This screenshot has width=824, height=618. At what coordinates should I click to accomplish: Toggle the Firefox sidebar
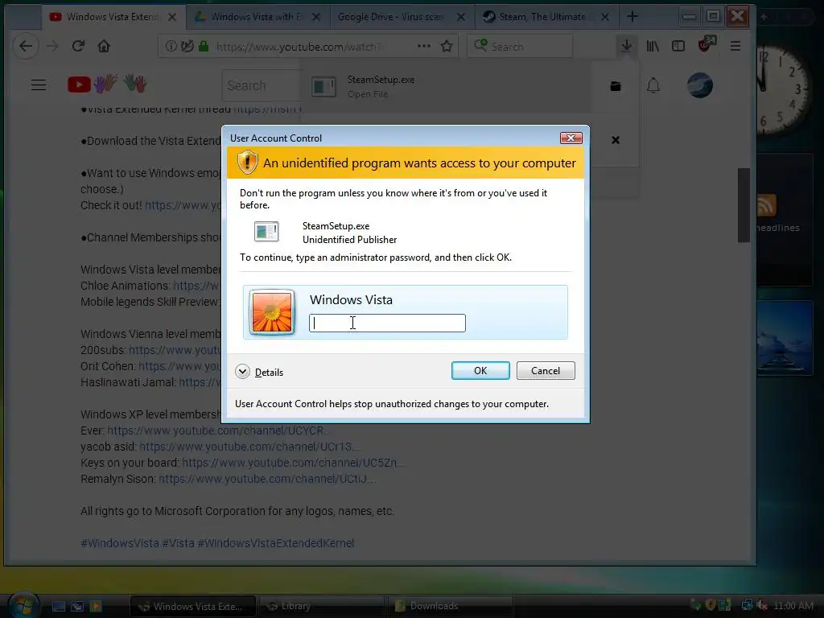[x=678, y=46]
